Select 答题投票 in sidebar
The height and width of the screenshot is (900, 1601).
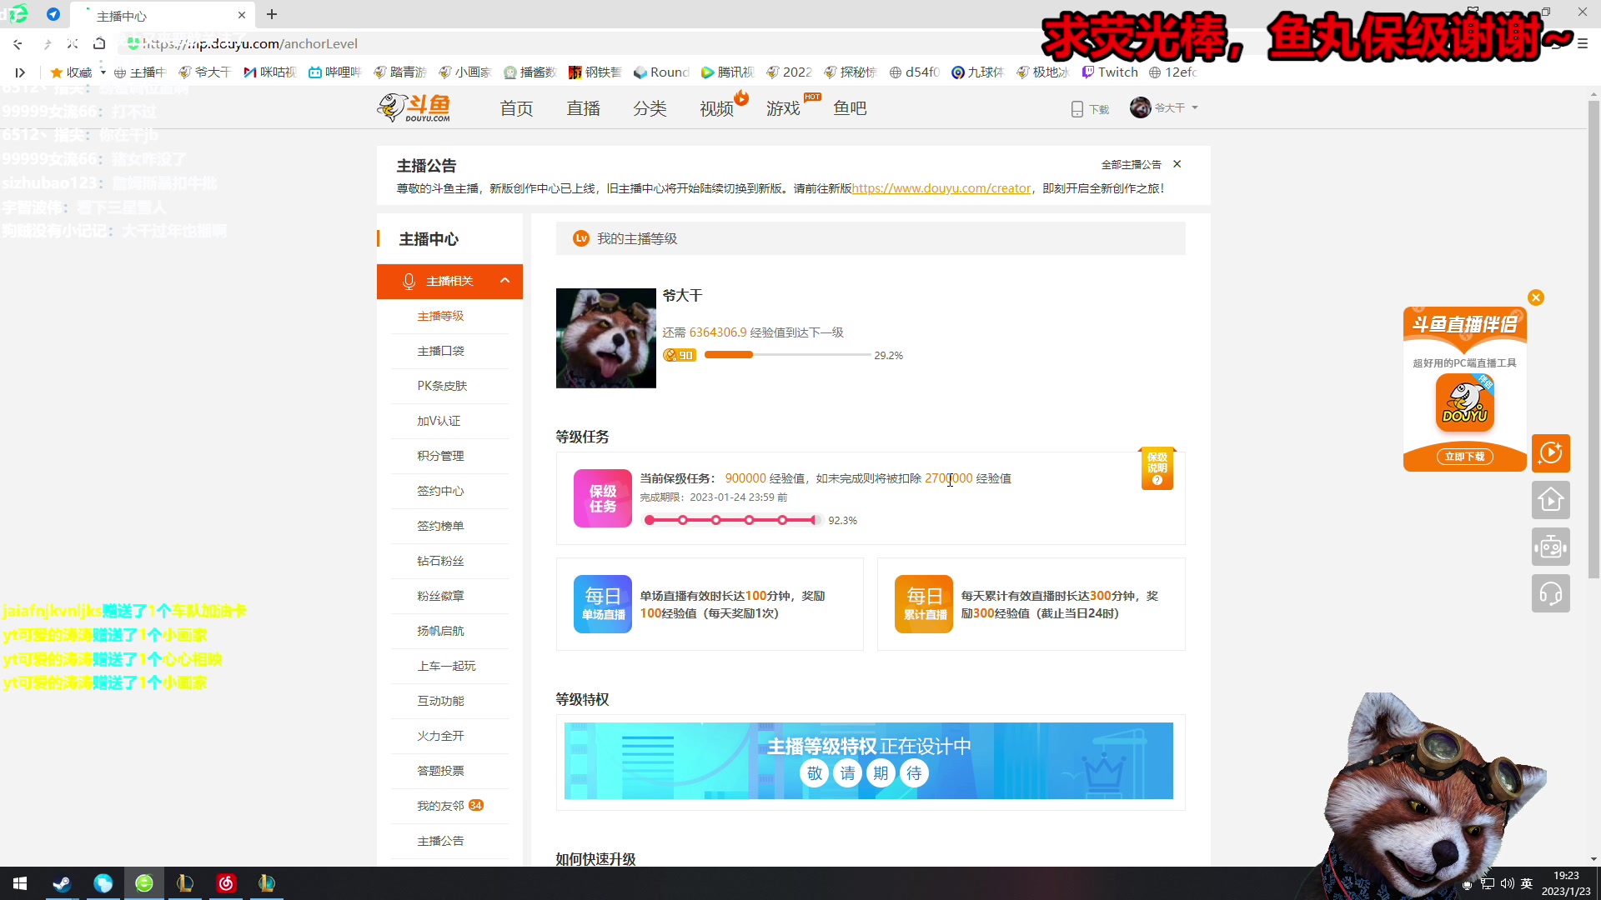(x=440, y=771)
